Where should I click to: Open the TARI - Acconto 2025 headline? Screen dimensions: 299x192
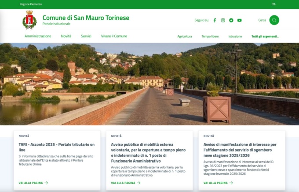57,147
